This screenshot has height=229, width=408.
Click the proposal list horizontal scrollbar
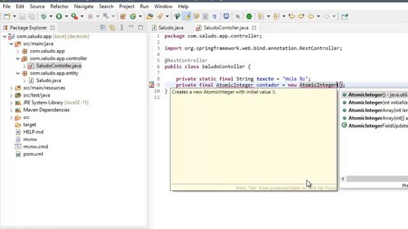coord(377,179)
